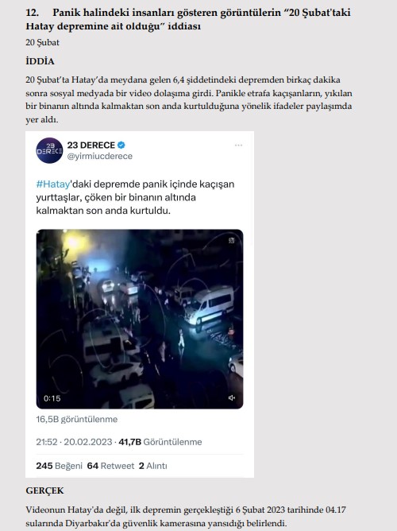Viewport: 397px width, 531px height.
Task: View the 64 Retweet list
Action: [x=110, y=466]
